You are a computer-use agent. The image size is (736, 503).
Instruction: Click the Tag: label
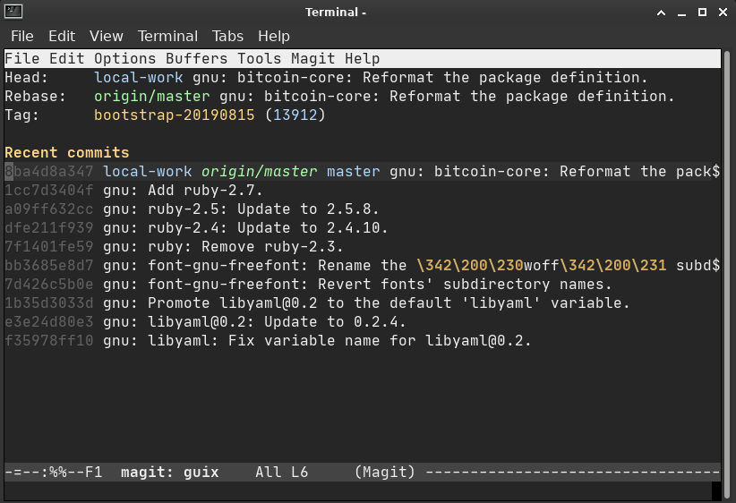click(22, 115)
